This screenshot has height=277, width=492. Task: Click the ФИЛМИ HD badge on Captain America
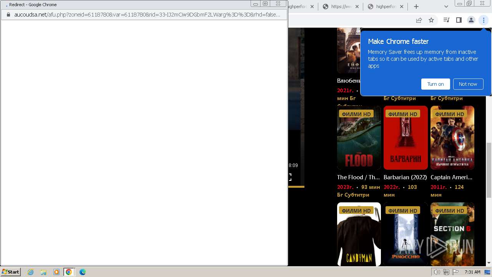click(450, 114)
